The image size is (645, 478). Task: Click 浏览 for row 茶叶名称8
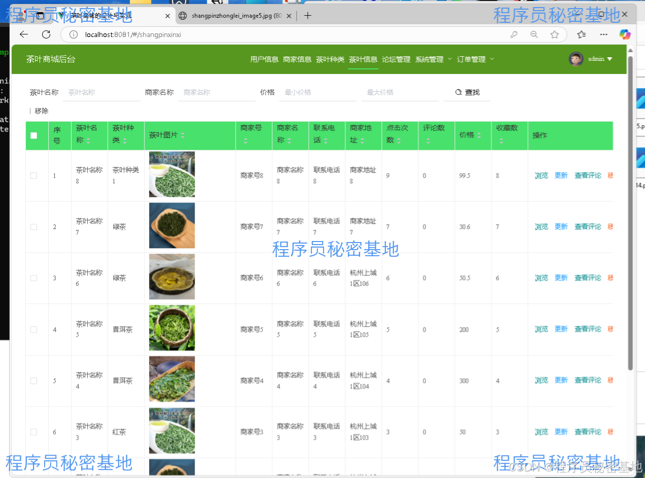(x=541, y=176)
